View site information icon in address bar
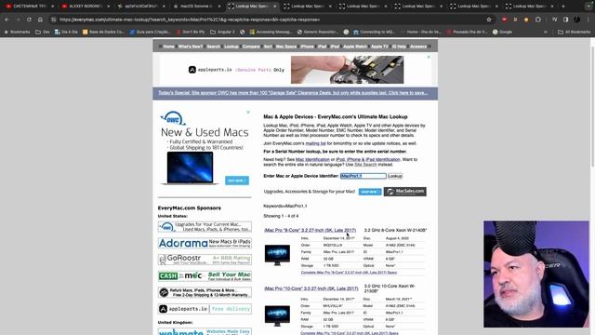The width and height of the screenshot is (595, 335). coord(53,20)
